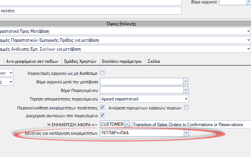Select the Επιπλέον παράμετροι tab
This screenshot has width=251, height=157.
(122, 61)
